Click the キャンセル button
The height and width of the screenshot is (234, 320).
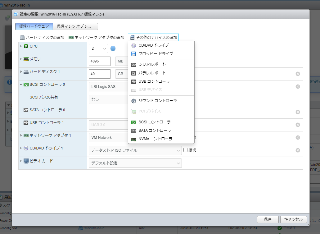[x=293, y=219]
